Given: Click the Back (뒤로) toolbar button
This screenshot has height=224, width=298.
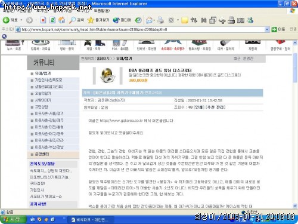Looking at the screenshot, I should pyautogui.click(x=10, y=20).
